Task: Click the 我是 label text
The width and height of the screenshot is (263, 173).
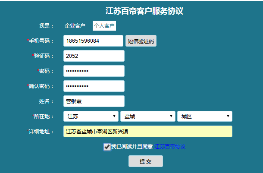Action: tap(46, 26)
